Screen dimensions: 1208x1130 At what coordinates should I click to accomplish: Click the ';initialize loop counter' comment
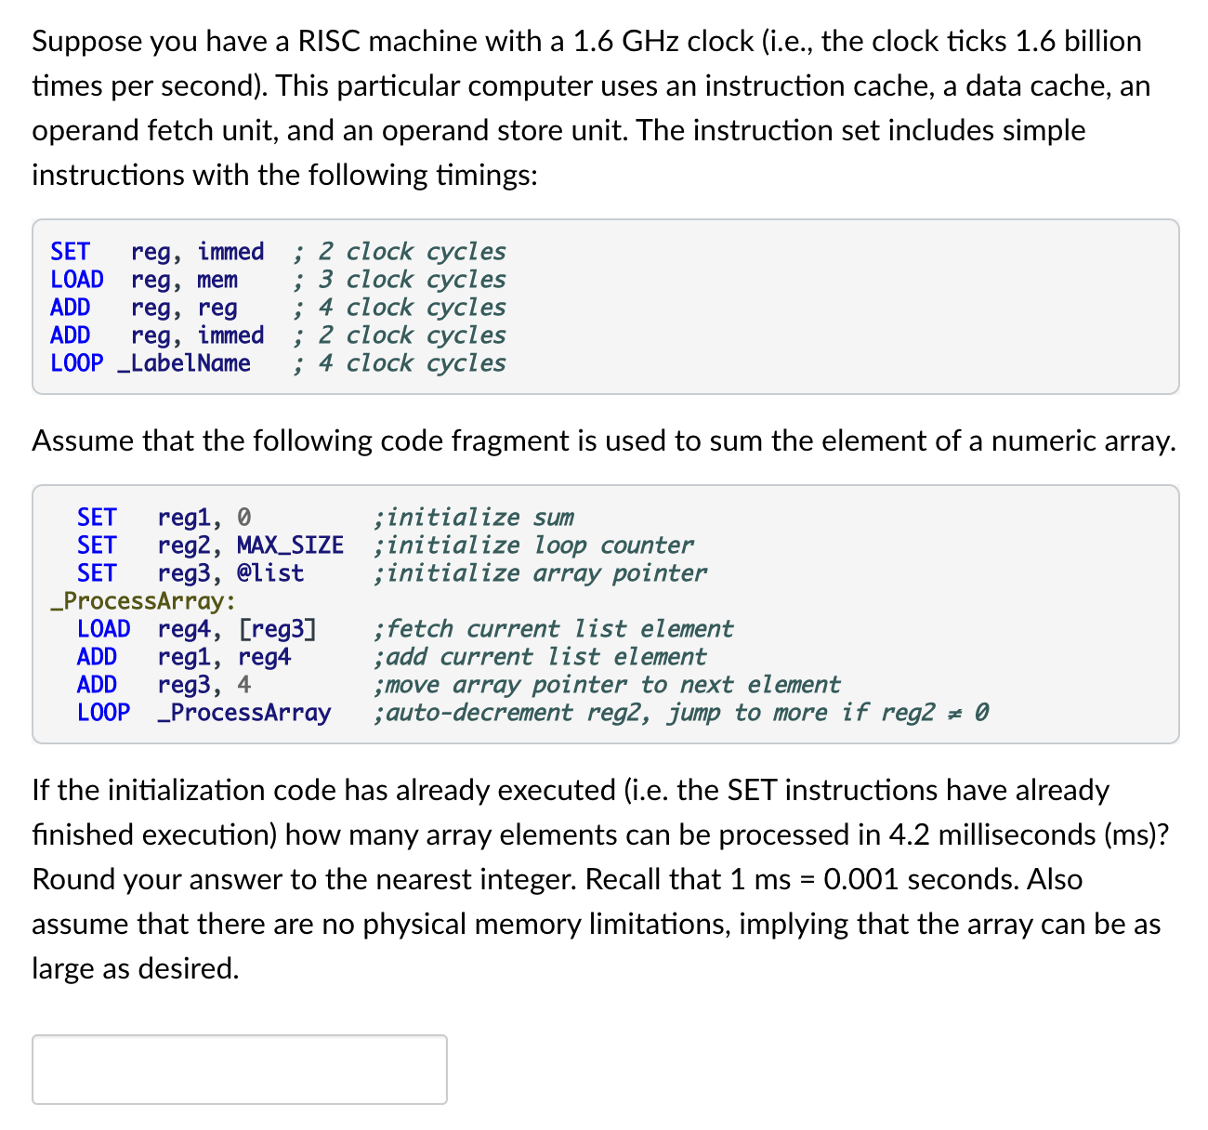click(533, 545)
